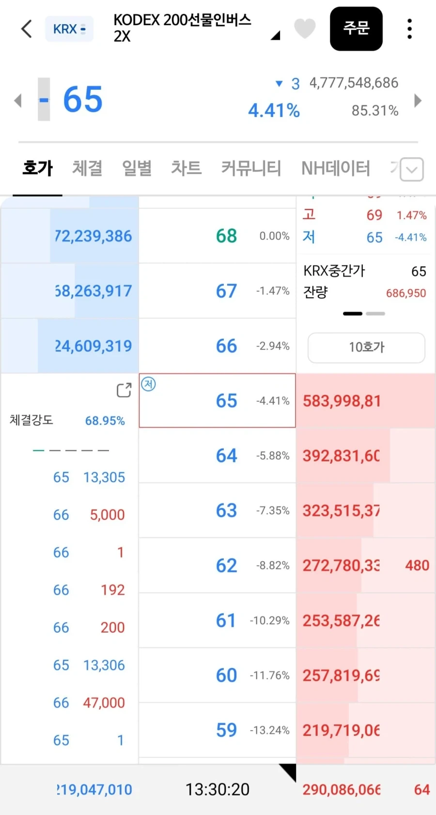Select bid price 63 row
Image resolution: width=436 pixels, height=815 pixels.
[217, 510]
